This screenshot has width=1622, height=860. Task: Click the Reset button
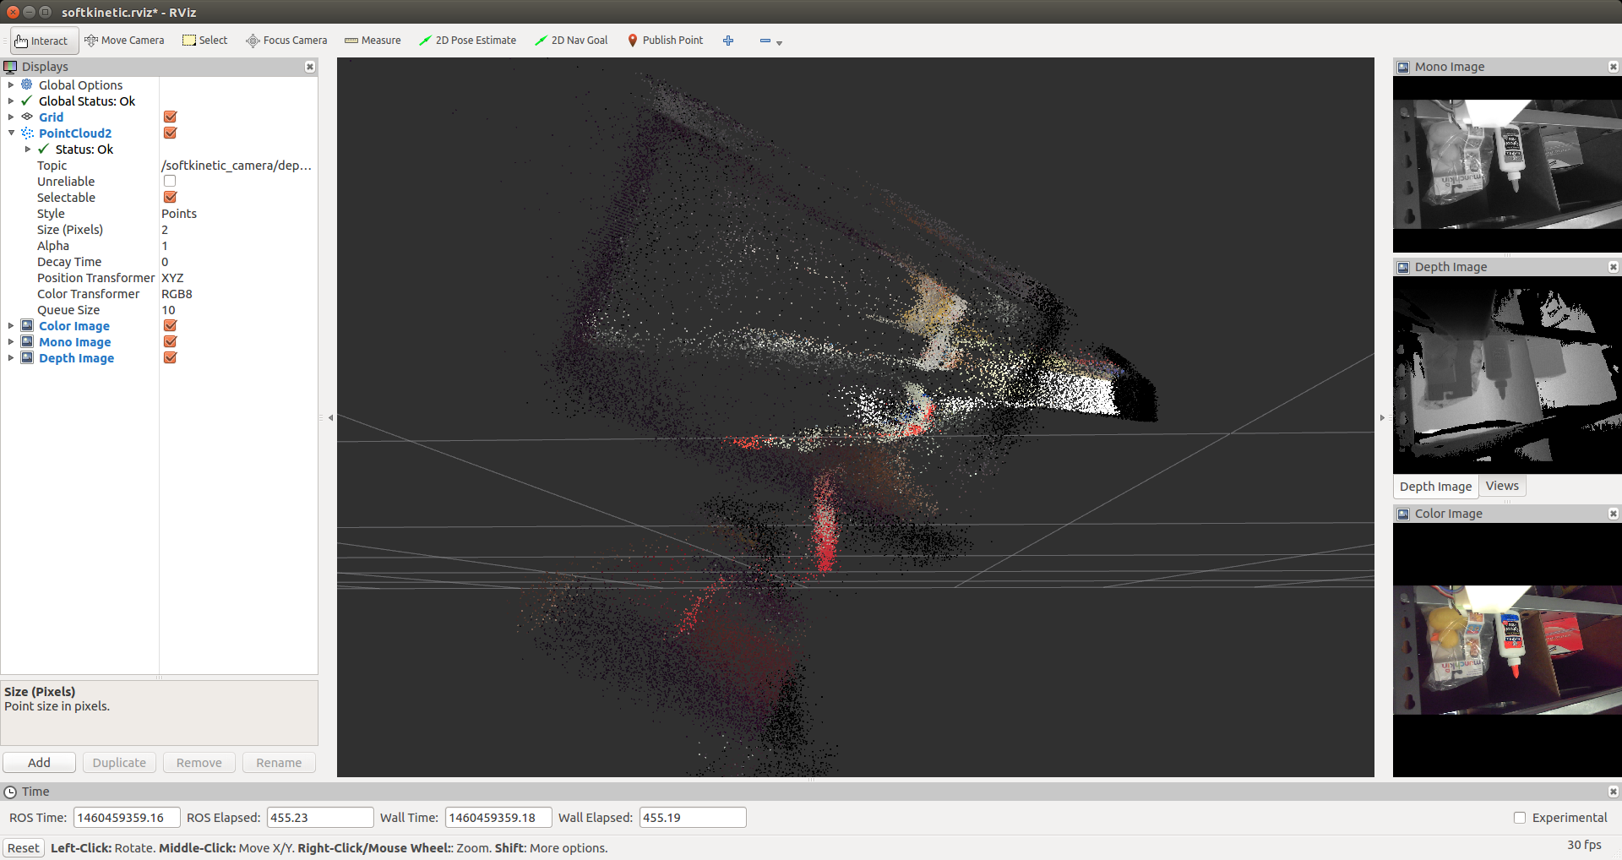click(x=24, y=847)
